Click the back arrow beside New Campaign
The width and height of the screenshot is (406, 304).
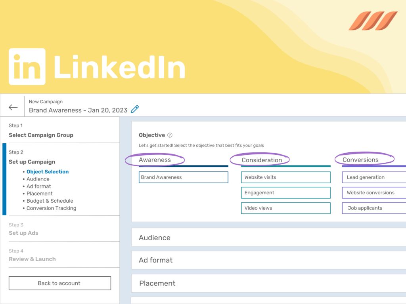[x=13, y=107]
